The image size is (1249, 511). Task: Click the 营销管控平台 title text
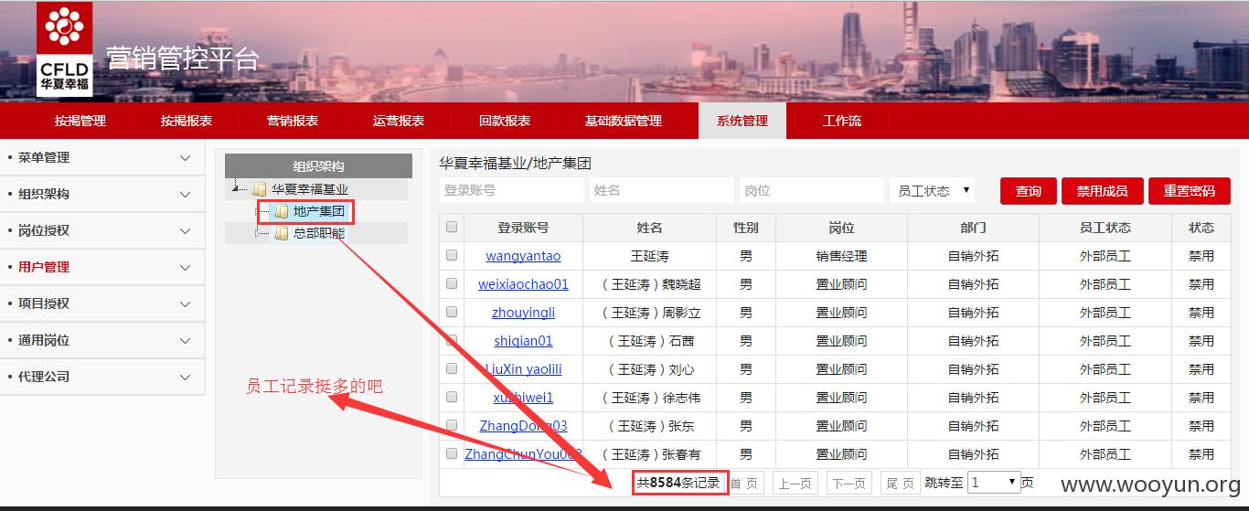183,58
